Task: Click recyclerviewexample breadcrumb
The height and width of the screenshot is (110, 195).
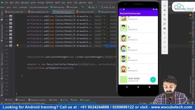Action: click(x=39, y=7)
